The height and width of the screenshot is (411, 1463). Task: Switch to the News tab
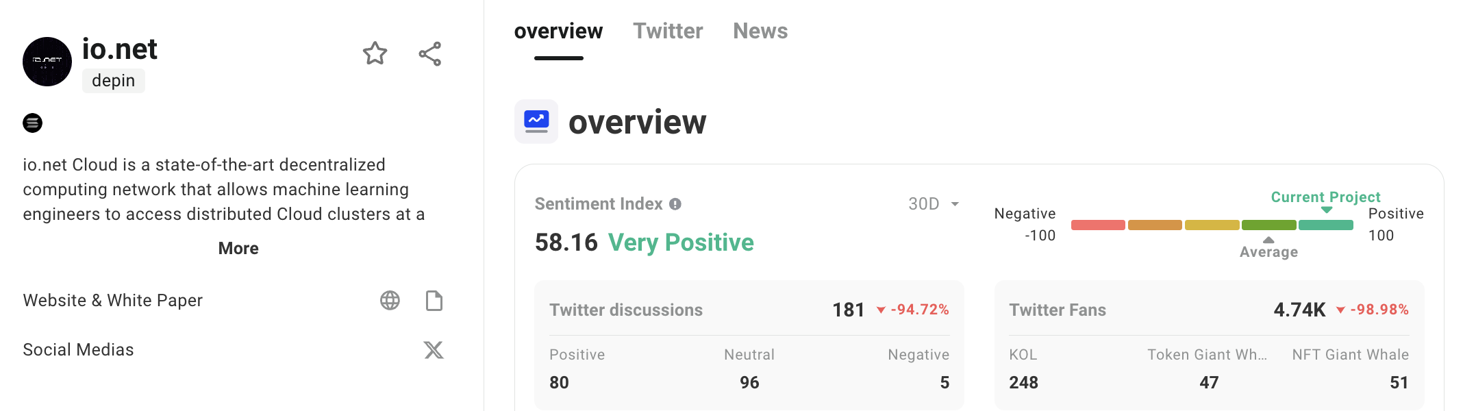[760, 31]
